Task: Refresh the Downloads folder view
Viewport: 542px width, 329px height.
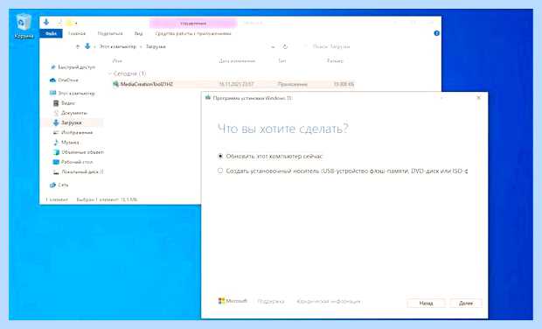Action: (x=285, y=46)
